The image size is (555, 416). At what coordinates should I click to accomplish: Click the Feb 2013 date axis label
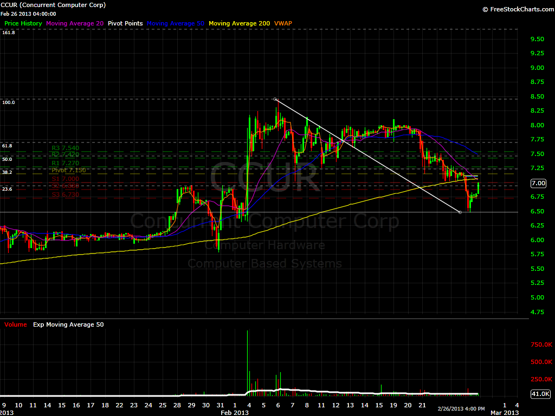(x=235, y=413)
